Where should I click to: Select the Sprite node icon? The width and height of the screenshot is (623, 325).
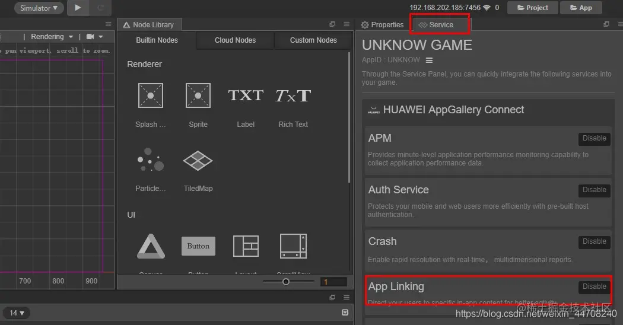tap(198, 95)
